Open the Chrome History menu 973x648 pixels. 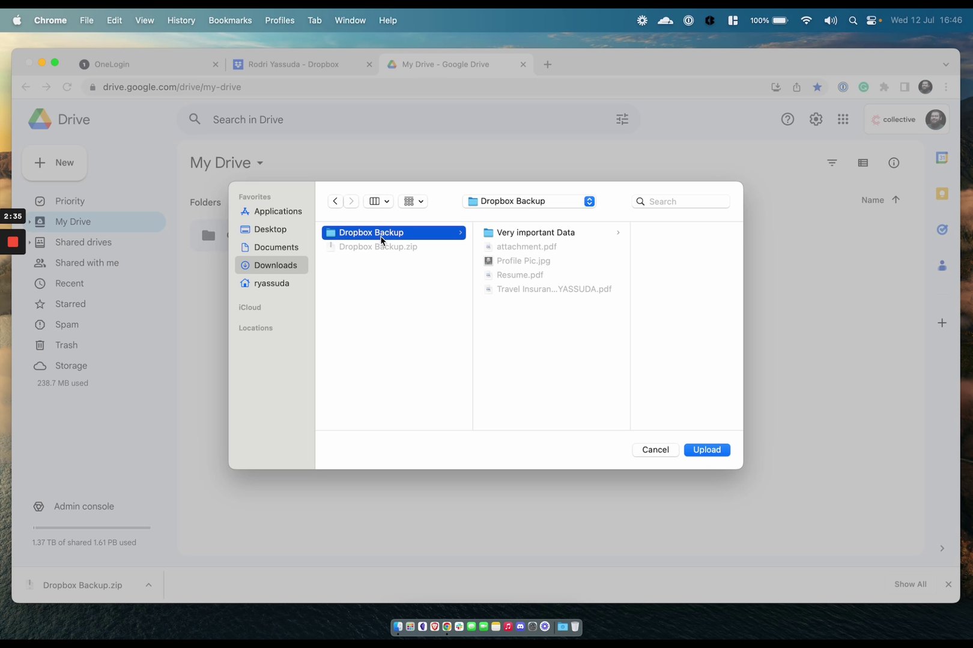pos(181,20)
